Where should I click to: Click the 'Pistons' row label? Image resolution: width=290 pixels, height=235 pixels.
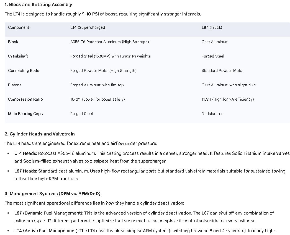pos(15,85)
